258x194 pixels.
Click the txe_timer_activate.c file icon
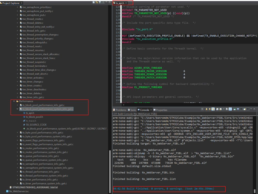[x=21, y=78]
